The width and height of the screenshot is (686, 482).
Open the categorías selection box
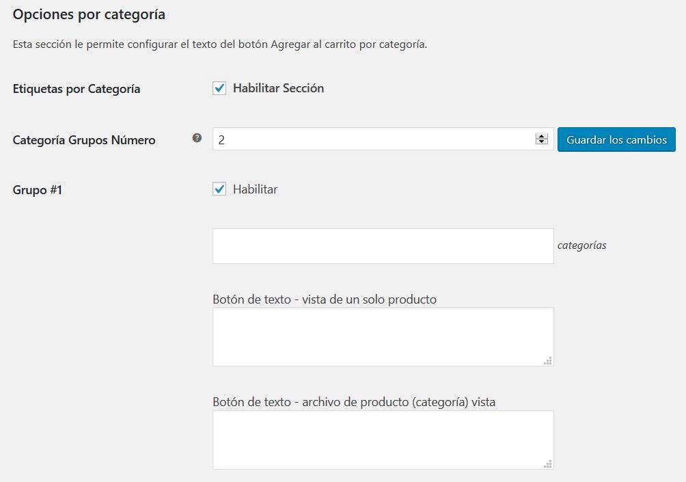coord(383,246)
